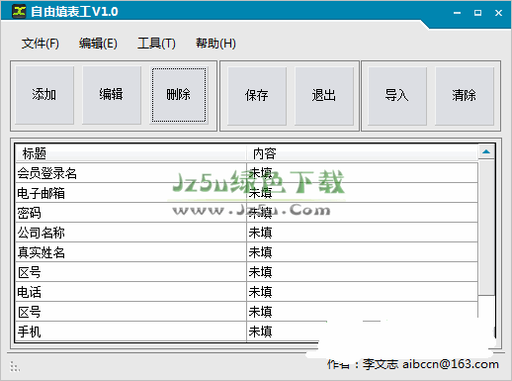Viewport: 512px width, 381px height.
Task: Click author email aibccn@163.com
Action: pos(451,364)
